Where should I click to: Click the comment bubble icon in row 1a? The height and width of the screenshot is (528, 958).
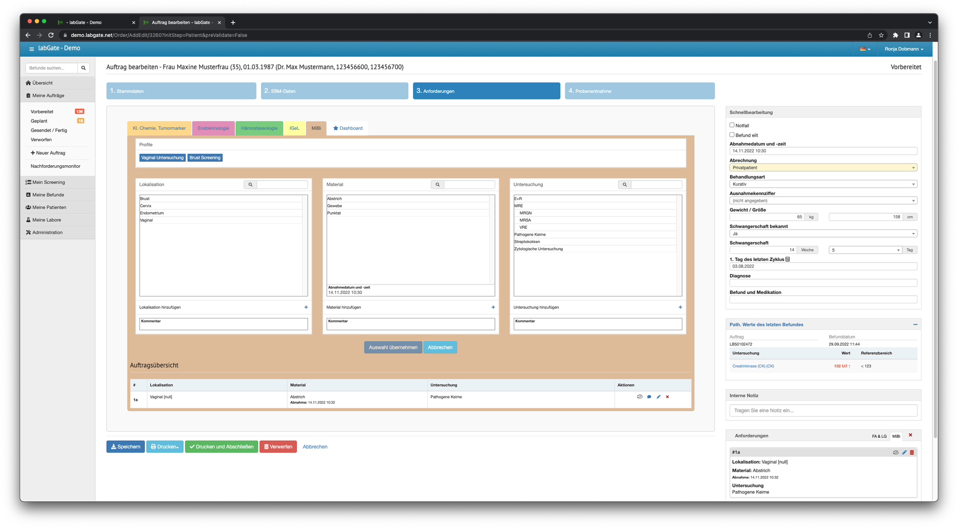pyautogui.click(x=649, y=397)
